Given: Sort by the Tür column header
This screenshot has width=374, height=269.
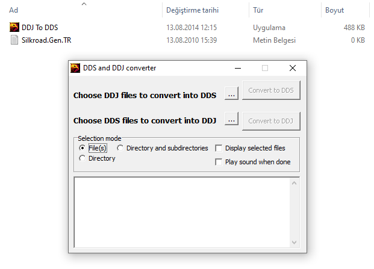Looking at the screenshot, I should (x=258, y=10).
